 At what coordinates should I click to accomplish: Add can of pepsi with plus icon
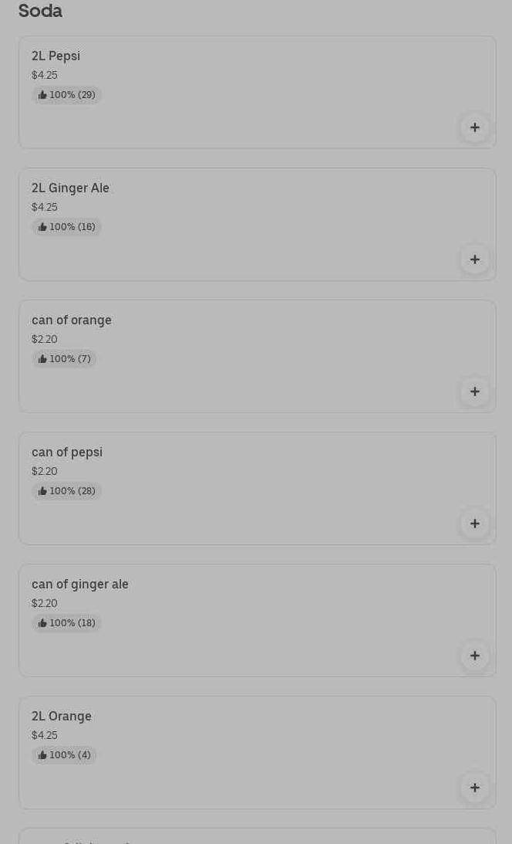point(475,524)
